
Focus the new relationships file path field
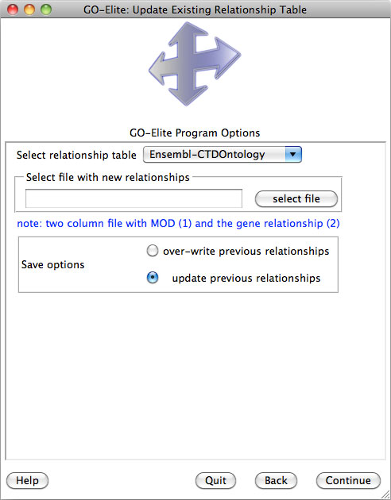point(134,198)
